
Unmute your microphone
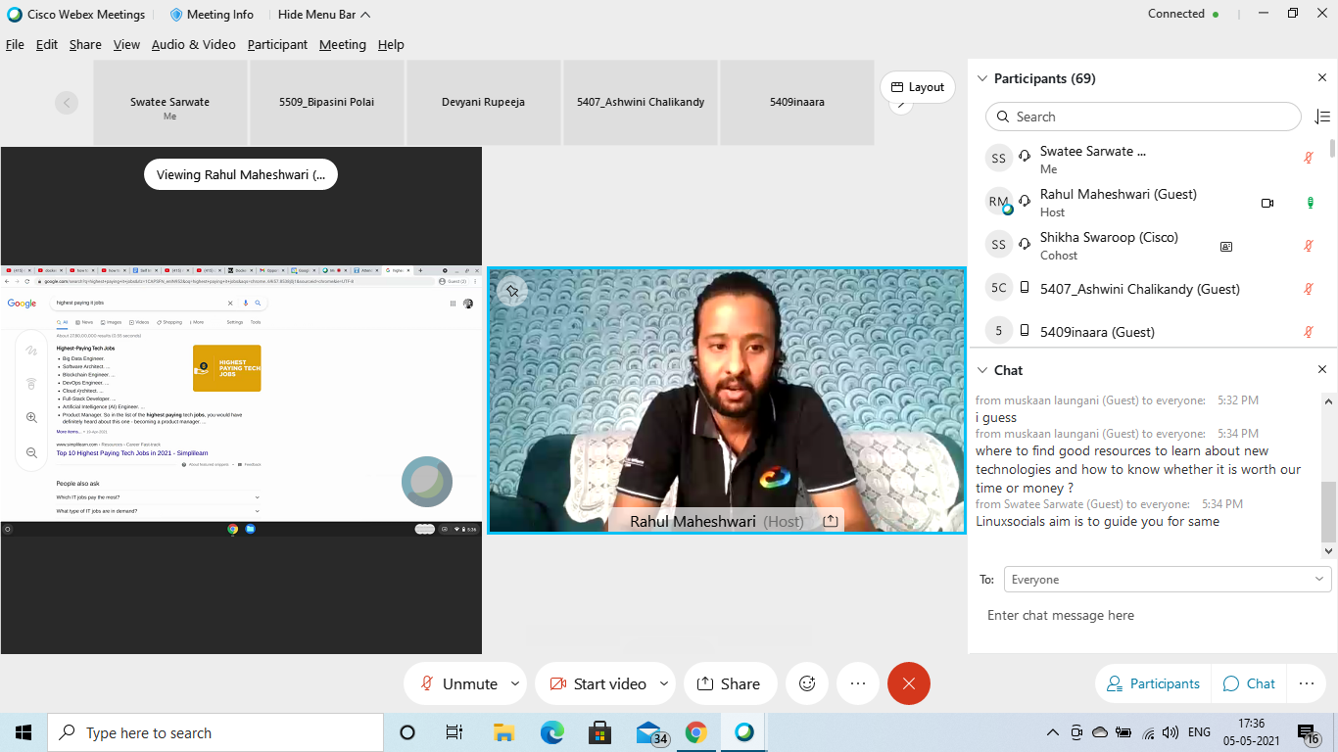coord(457,683)
